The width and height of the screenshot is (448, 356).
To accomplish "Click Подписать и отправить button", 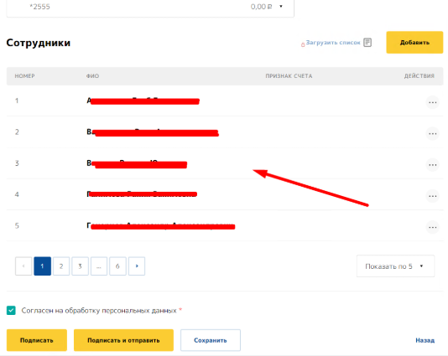I will [x=123, y=340].
